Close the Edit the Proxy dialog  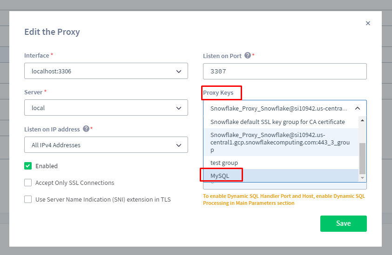coord(368,23)
